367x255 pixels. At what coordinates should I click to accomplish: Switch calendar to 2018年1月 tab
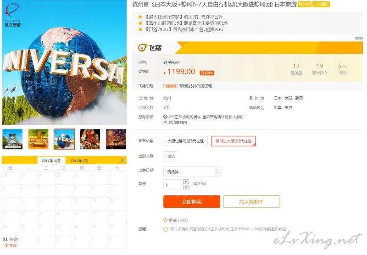pyautogui.click(x=79, y=161)
